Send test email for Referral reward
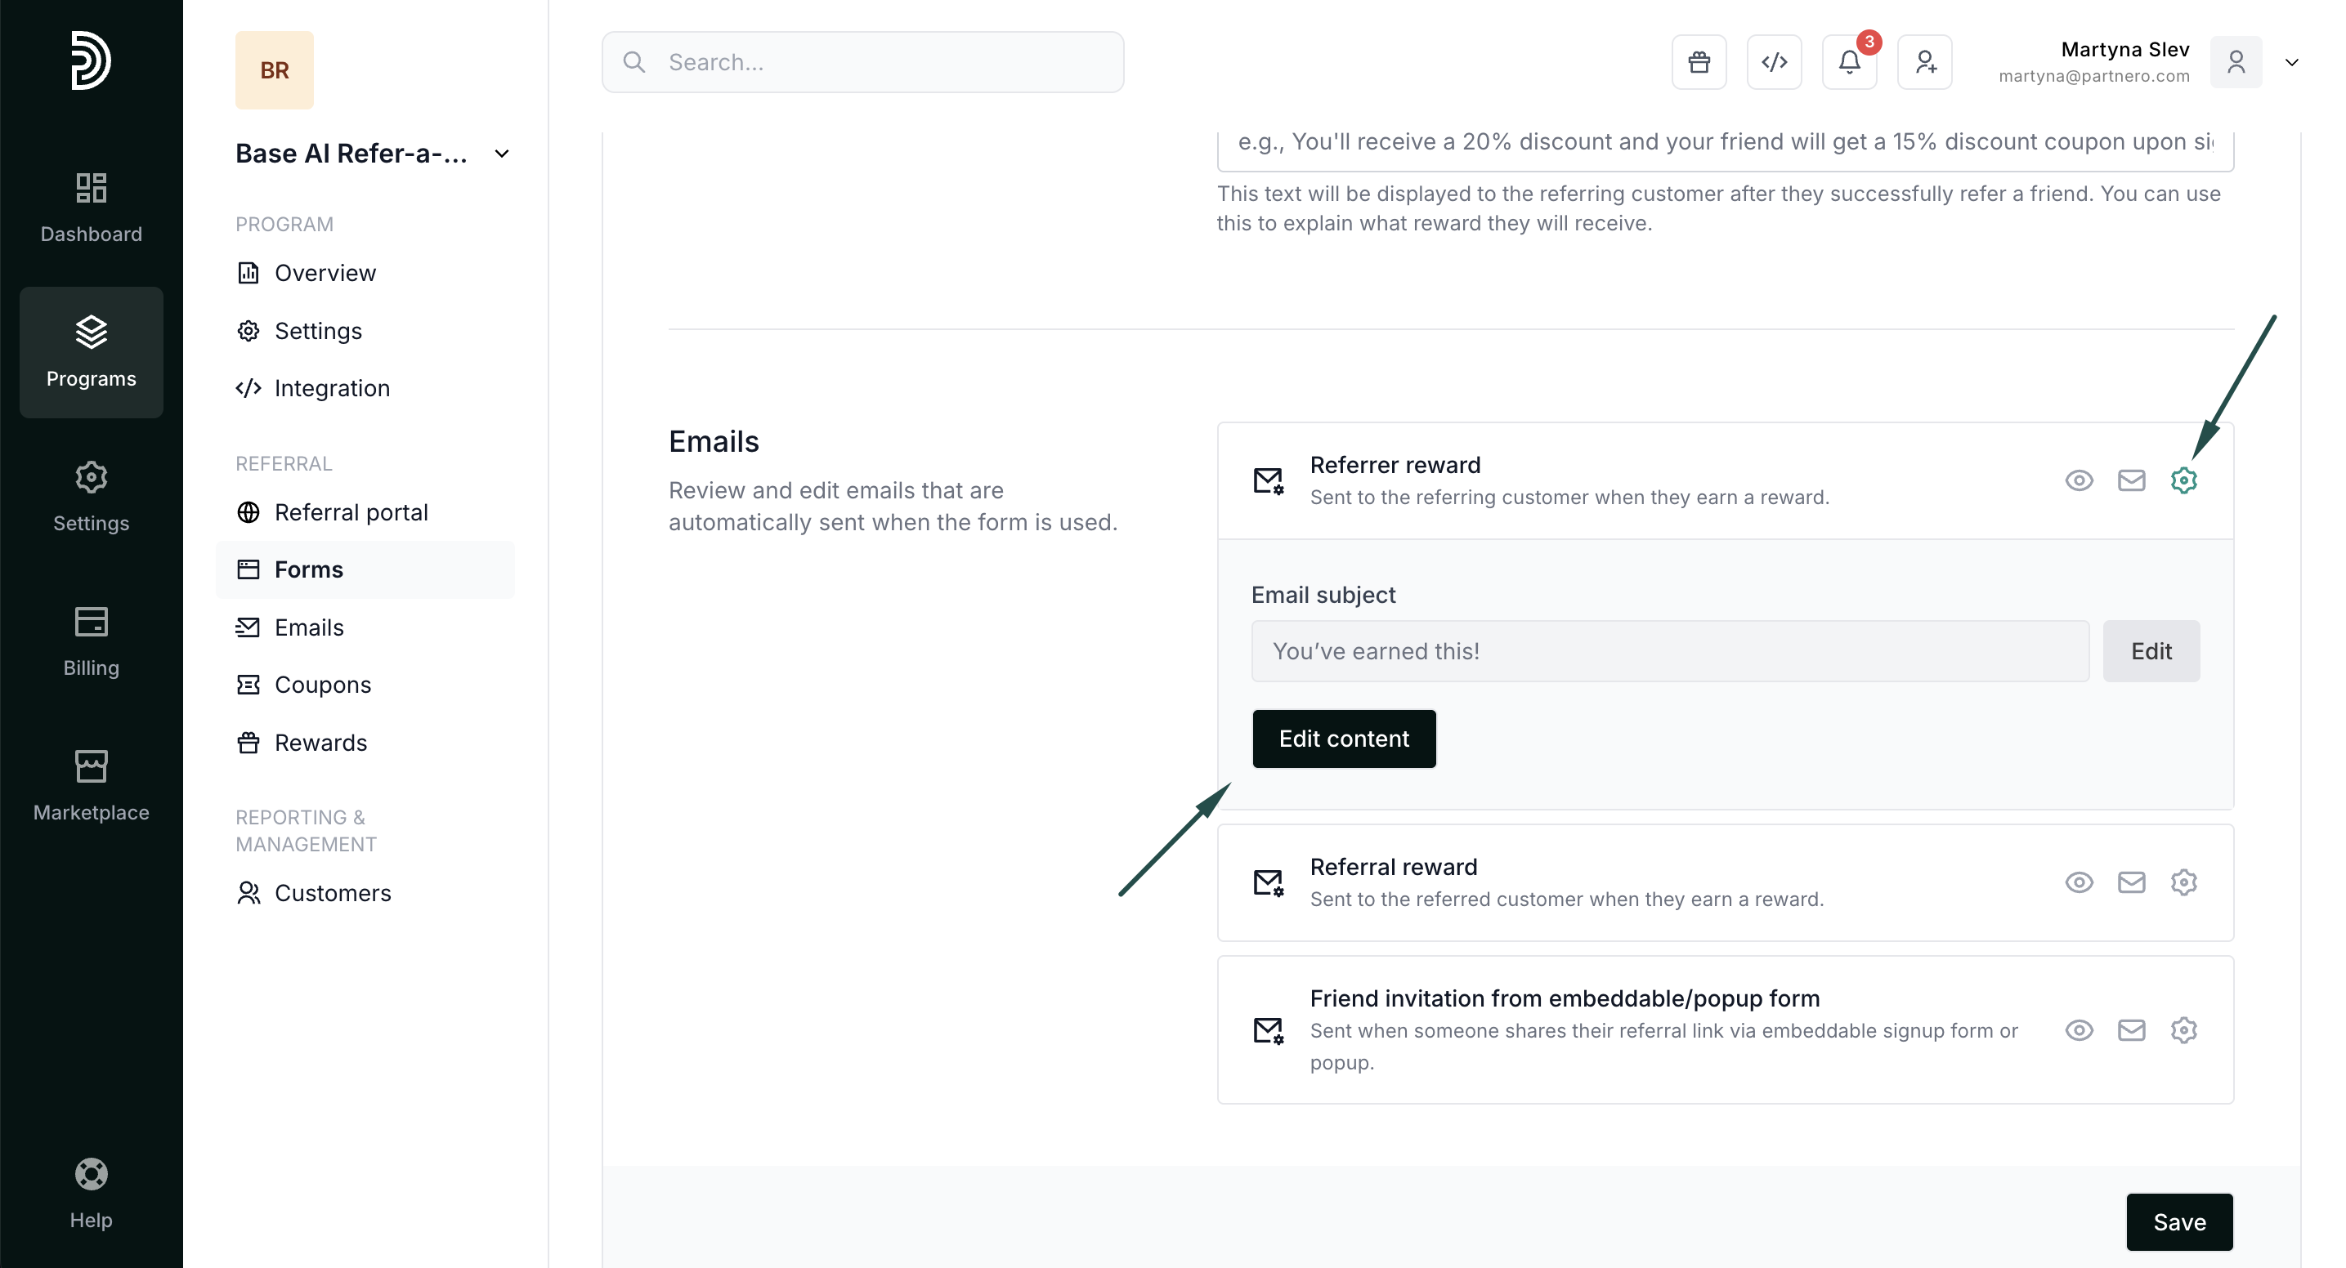Screen dimensions: 2346x1268 (2131, 882)
